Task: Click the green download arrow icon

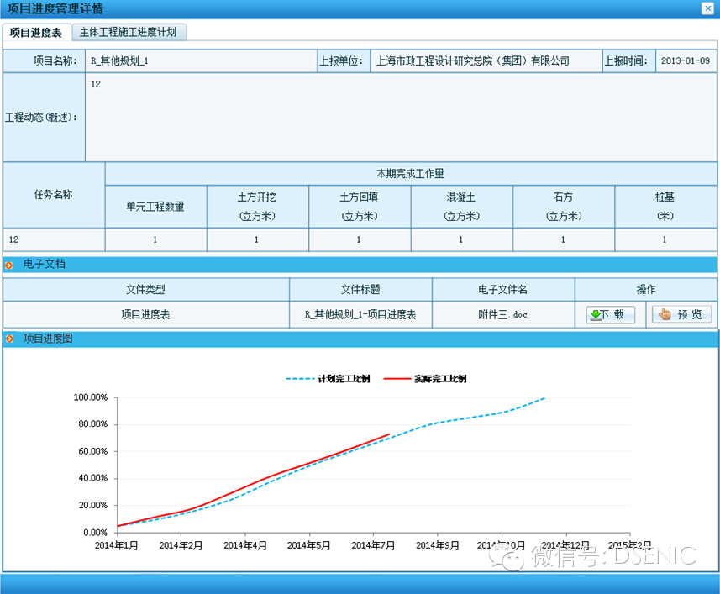Action: 596,315
